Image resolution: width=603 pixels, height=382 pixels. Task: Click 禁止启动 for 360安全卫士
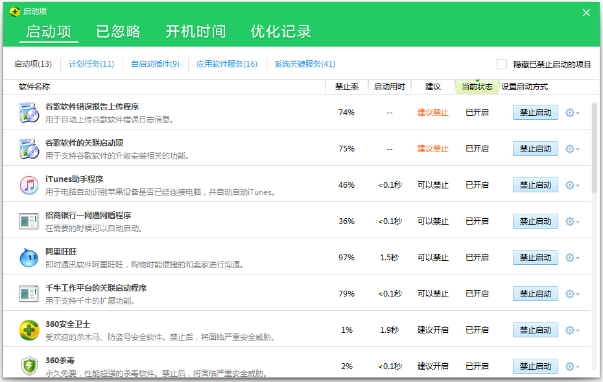(x=536, y=330)
